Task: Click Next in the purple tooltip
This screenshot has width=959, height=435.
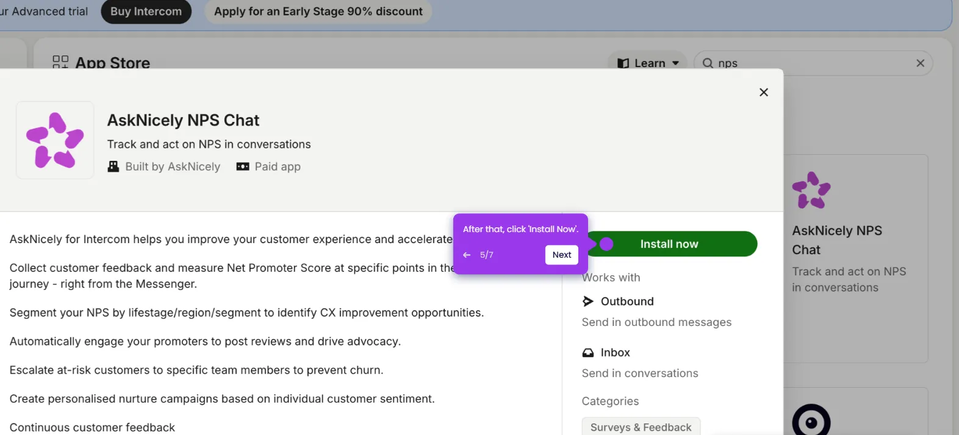Action: (x=562, y=255)
